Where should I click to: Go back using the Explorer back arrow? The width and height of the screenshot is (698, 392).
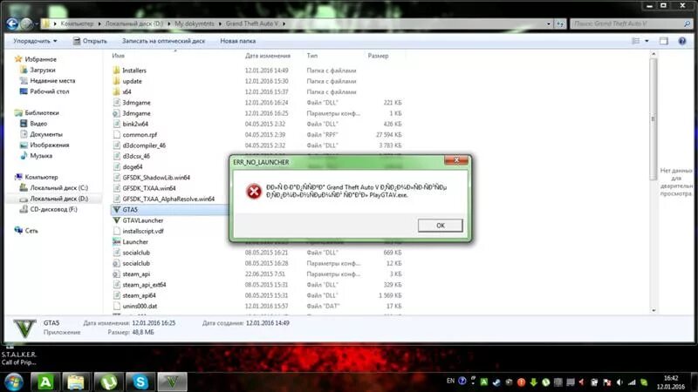pyautogui.click(x=12, y=24)
